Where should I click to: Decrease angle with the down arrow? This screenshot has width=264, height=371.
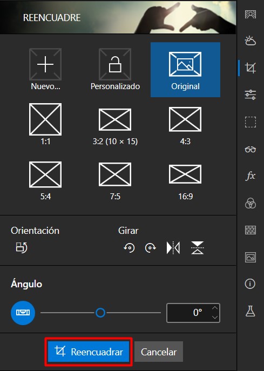(214, 318)
